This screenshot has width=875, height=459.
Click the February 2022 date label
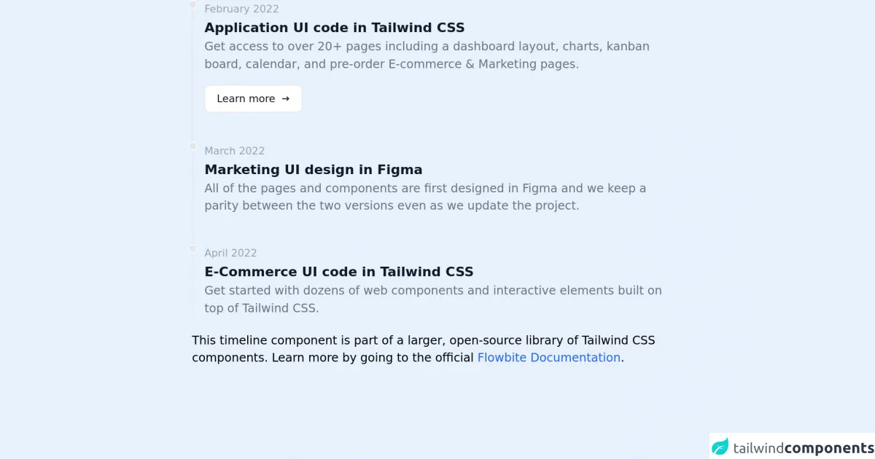click(241, 9)
